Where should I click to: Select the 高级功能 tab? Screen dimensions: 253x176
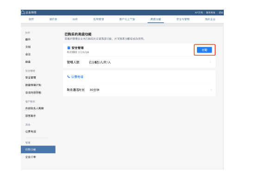pos(156,19)
